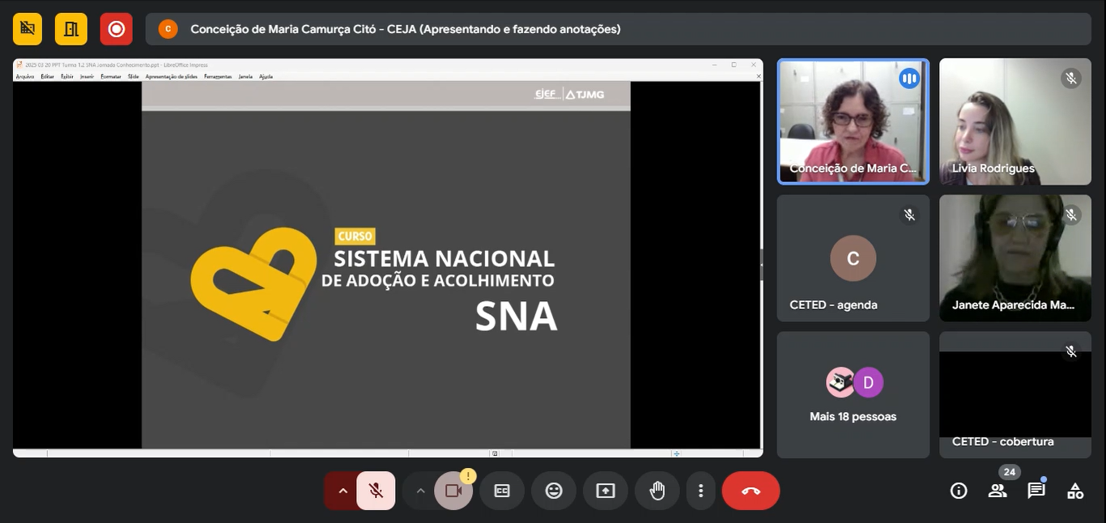Click the 'SISTEMA NACIONAL' heading on the slide
Screen dimensions: 1106x523
445,258
